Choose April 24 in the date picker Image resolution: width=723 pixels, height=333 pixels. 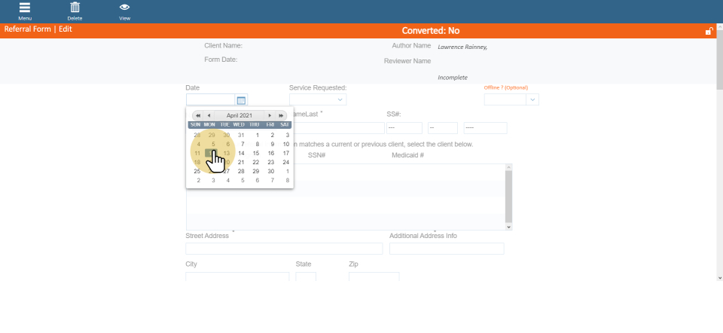285,162
